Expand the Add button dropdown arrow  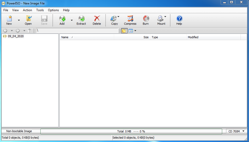coord(72,20)
